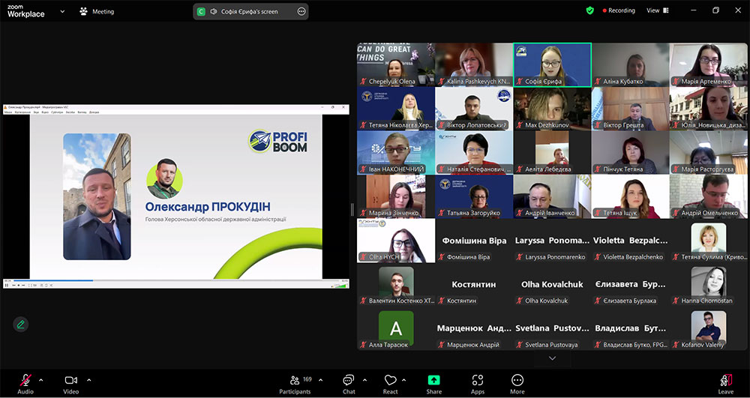Select Віктор Лопатовський's video tile
The image size is (750, 398).
474,109
